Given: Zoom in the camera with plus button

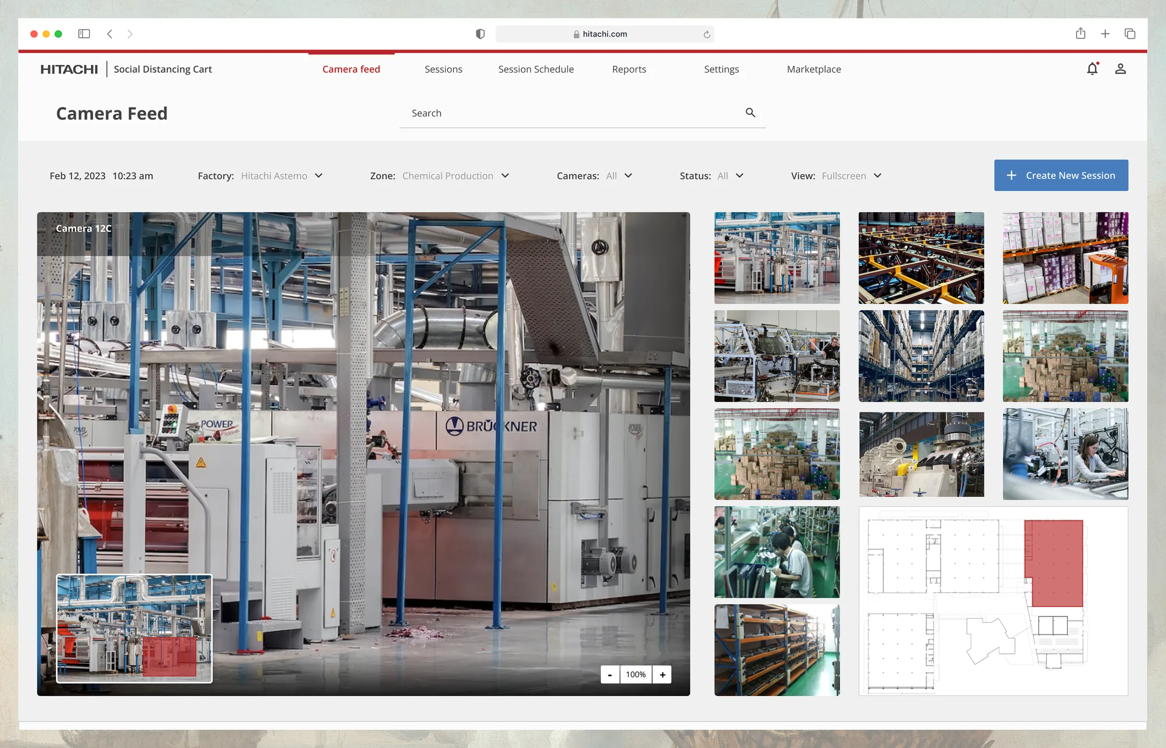Looking at the screenshot, I should 662,674.
